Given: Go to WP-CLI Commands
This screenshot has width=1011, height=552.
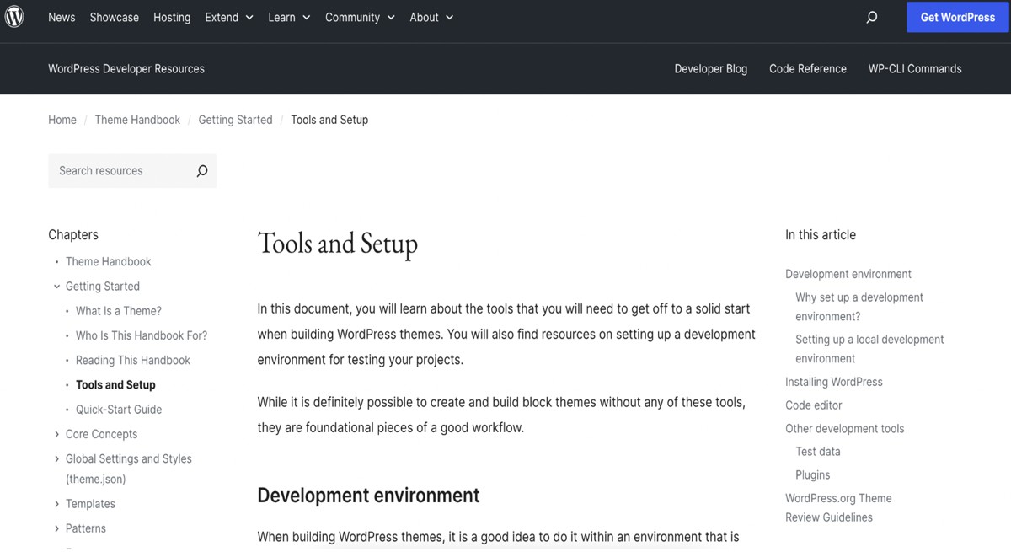Looking at the screenshot, I should [915, 69].
